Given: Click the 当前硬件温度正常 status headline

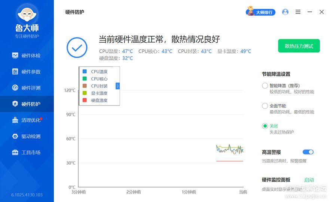Looking at the screenshot, I should click(159, 39).
